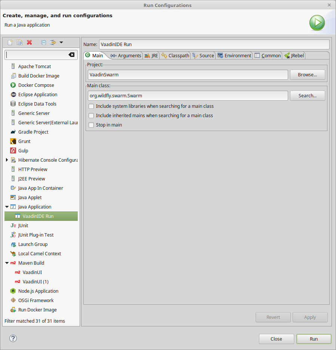
Task: Click the Collapse All toolbar icon
Action: point(44,42)
